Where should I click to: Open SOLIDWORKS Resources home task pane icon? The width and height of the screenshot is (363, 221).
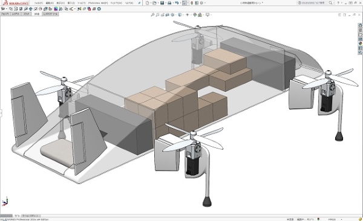[360, 25]
